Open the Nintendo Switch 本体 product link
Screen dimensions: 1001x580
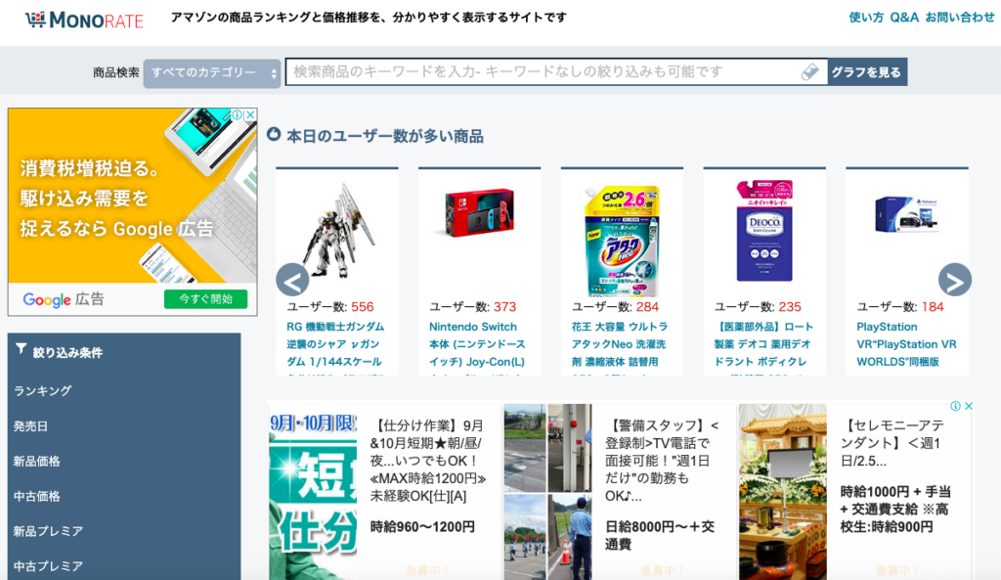(477, 344)
